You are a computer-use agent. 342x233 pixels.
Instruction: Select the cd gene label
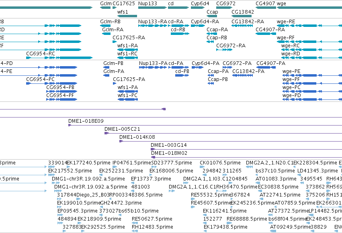[171, 4]
